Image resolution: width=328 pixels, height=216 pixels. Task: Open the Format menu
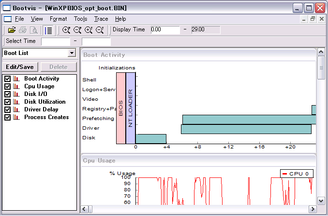59,19
